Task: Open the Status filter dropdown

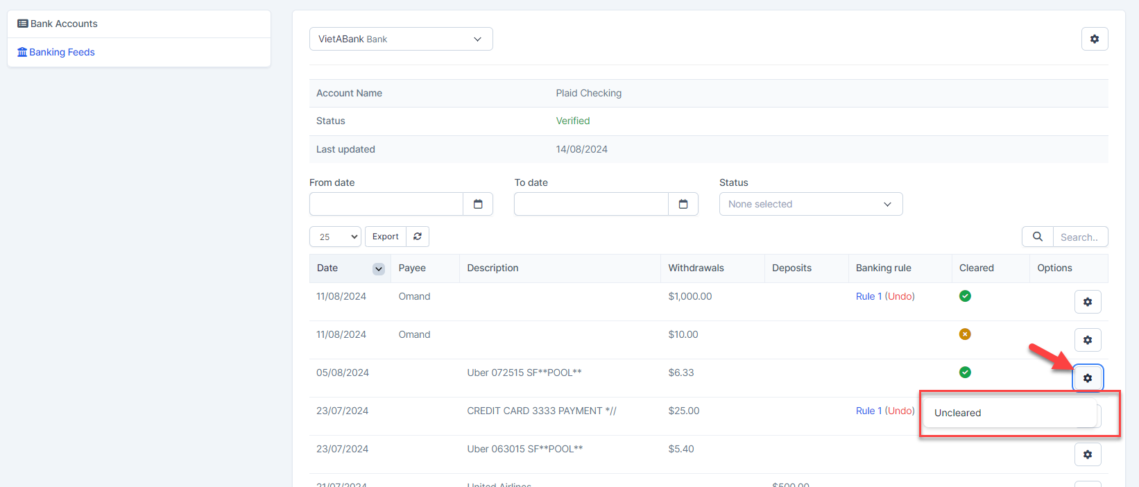Action: [810, 204]
